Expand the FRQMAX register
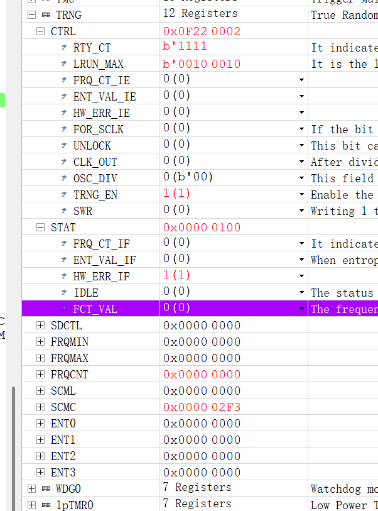Viewport: 378px width, 511px height. pyautogui.click(x=40, y=358)
